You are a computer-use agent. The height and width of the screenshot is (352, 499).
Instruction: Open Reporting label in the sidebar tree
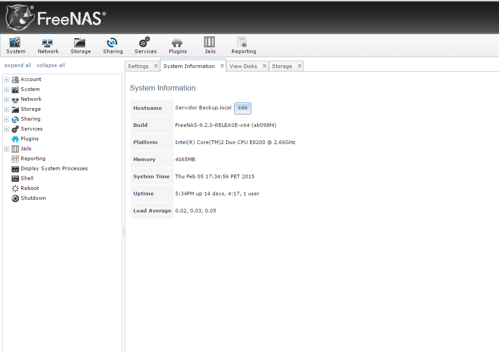33,158
